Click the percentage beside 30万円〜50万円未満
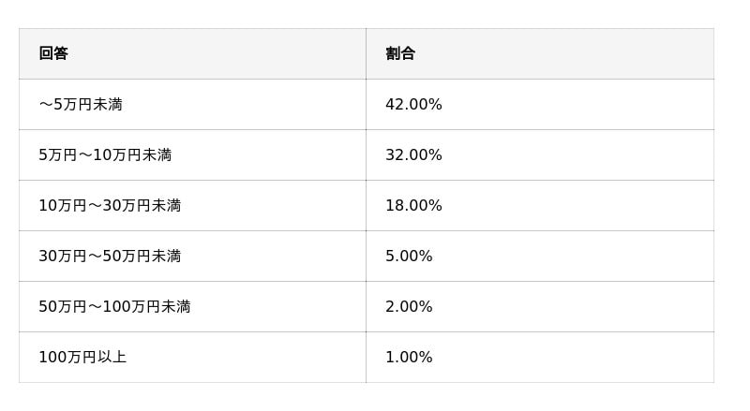This screenshot has height=411, width=750. click(x=409, y=257)
